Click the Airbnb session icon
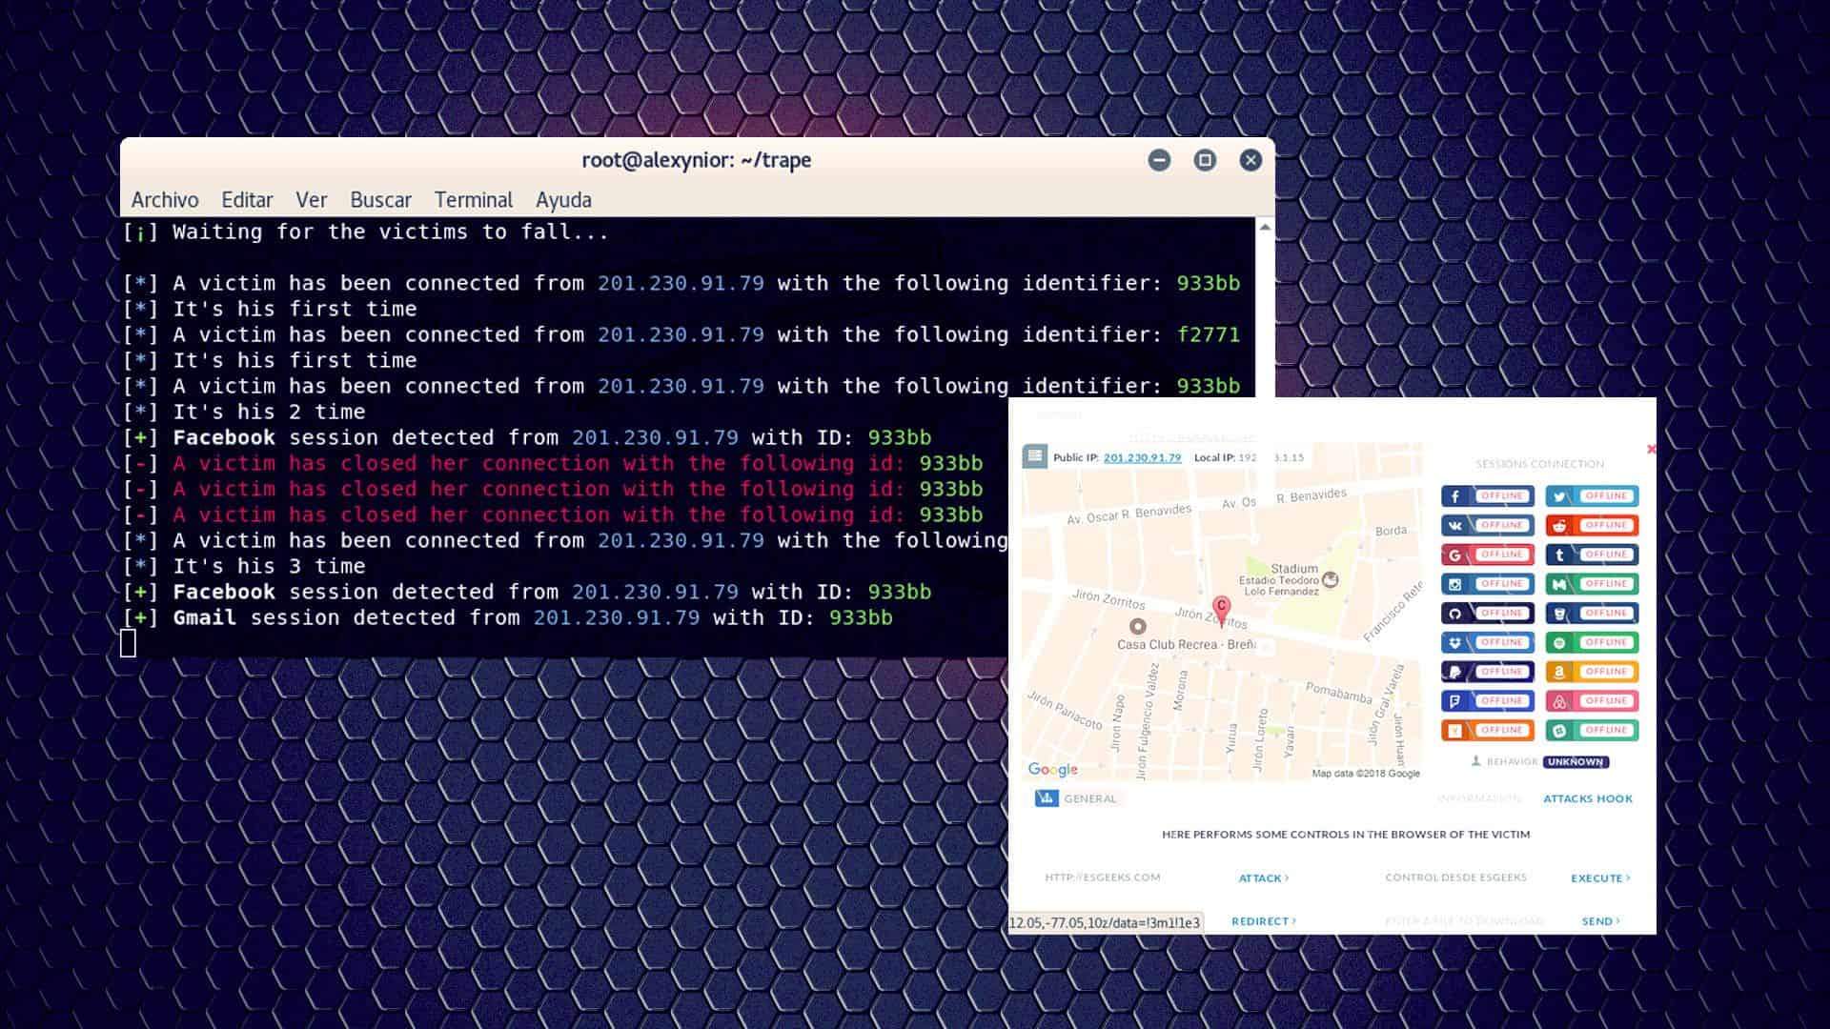 tap(1559, 701)
